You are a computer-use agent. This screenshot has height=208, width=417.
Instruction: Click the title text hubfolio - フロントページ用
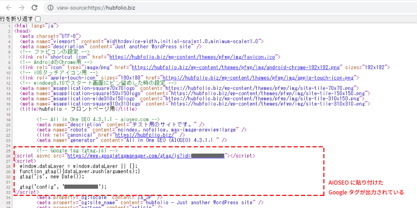[77, 109]
